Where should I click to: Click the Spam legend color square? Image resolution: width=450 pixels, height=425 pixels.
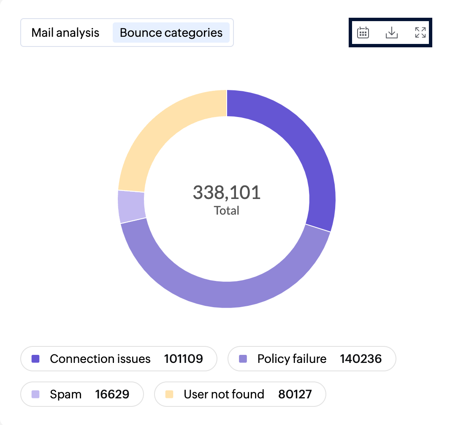tap(35, 394)
